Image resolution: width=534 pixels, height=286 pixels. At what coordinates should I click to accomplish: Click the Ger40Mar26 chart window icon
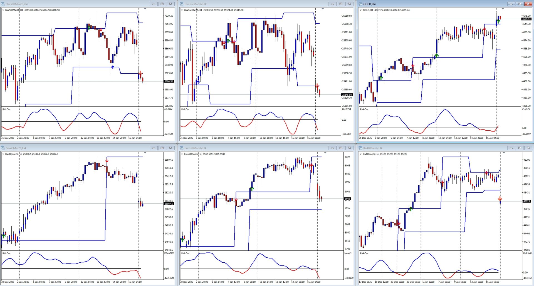[3, 148]
